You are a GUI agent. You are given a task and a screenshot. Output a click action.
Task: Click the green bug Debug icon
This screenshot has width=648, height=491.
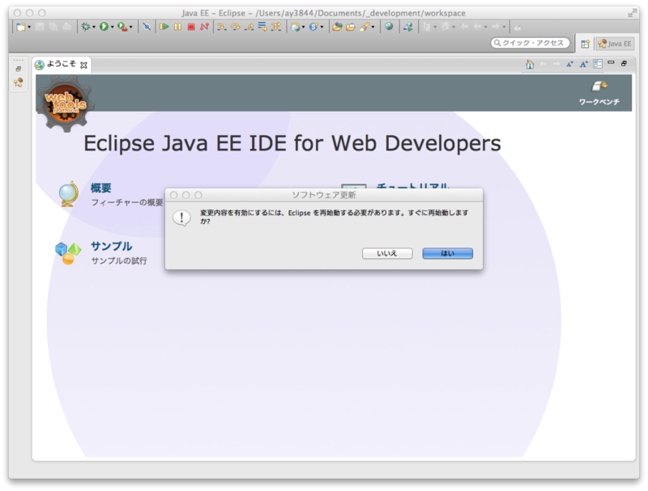click(86, 27)
